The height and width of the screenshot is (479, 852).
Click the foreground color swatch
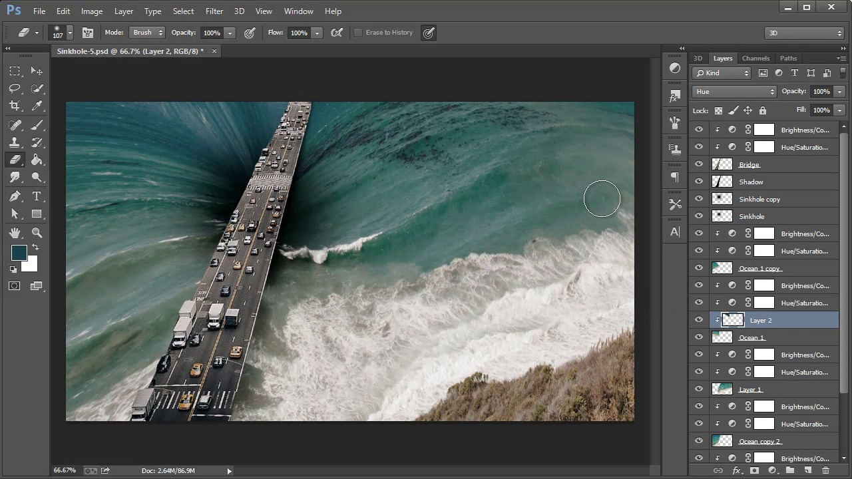coord(19,252)
